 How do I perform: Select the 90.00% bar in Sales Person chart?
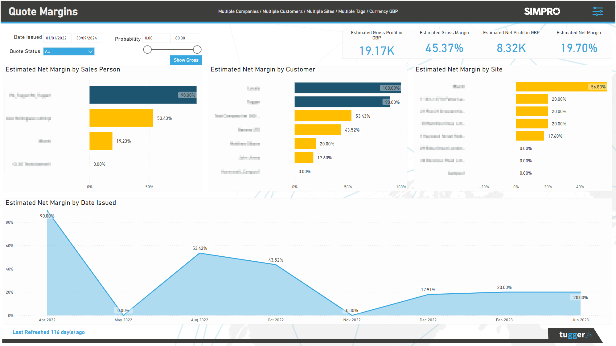click(143, 95)
